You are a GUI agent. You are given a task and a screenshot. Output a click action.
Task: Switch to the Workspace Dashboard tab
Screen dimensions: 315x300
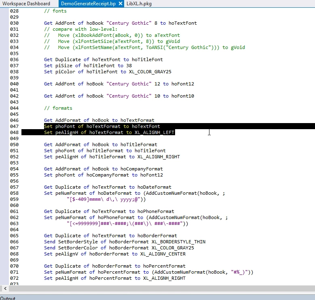click(x=26, y=4)
